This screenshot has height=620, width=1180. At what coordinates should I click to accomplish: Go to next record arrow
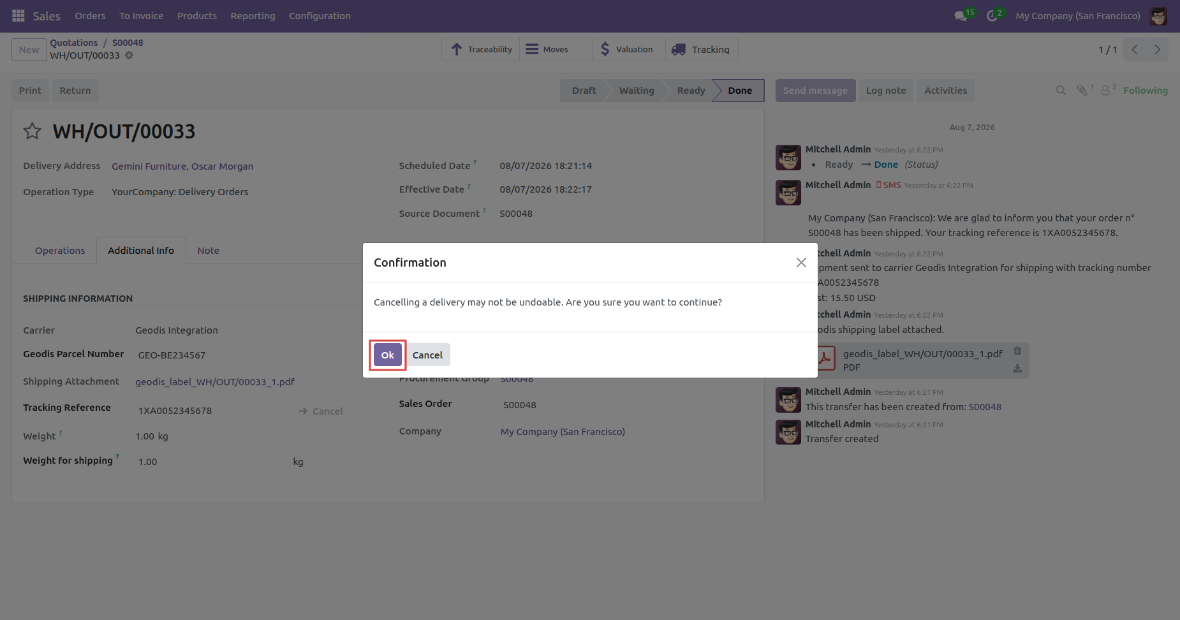[x=1157, y=50]
